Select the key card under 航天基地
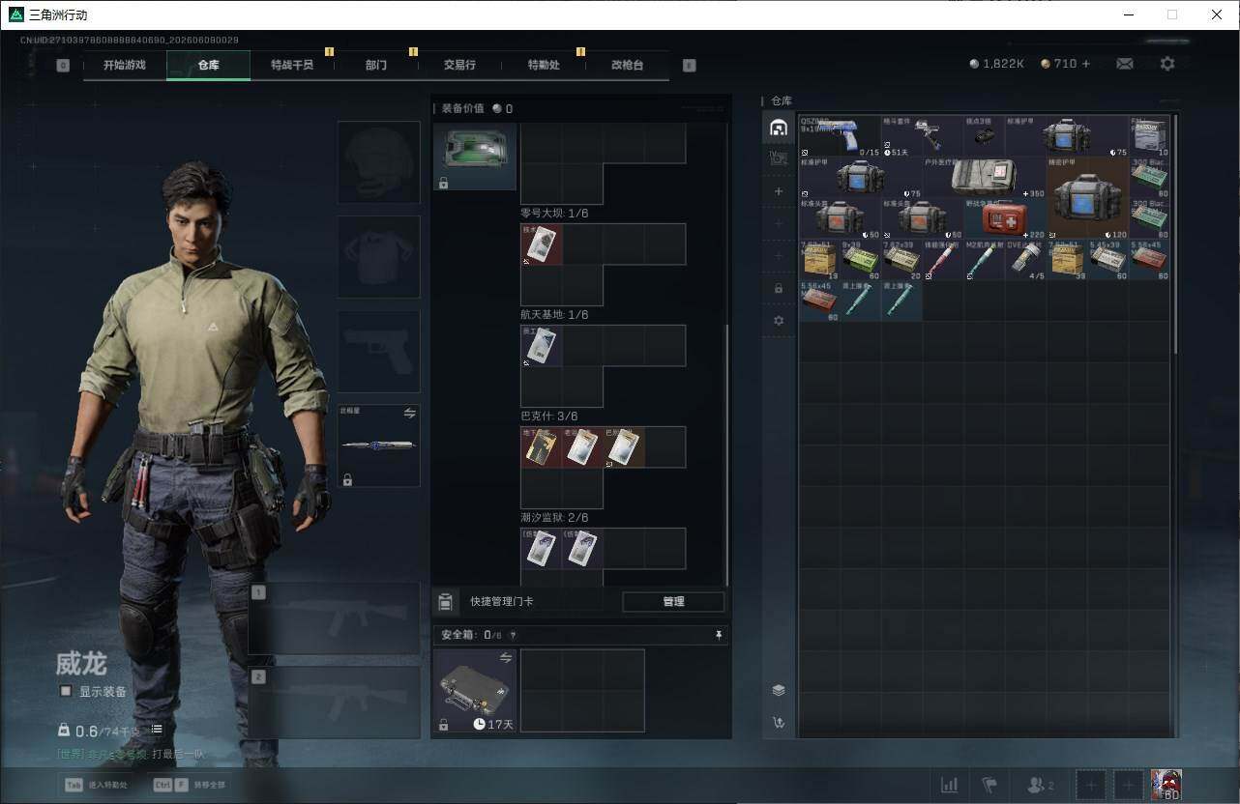 (x=542, y=346)
